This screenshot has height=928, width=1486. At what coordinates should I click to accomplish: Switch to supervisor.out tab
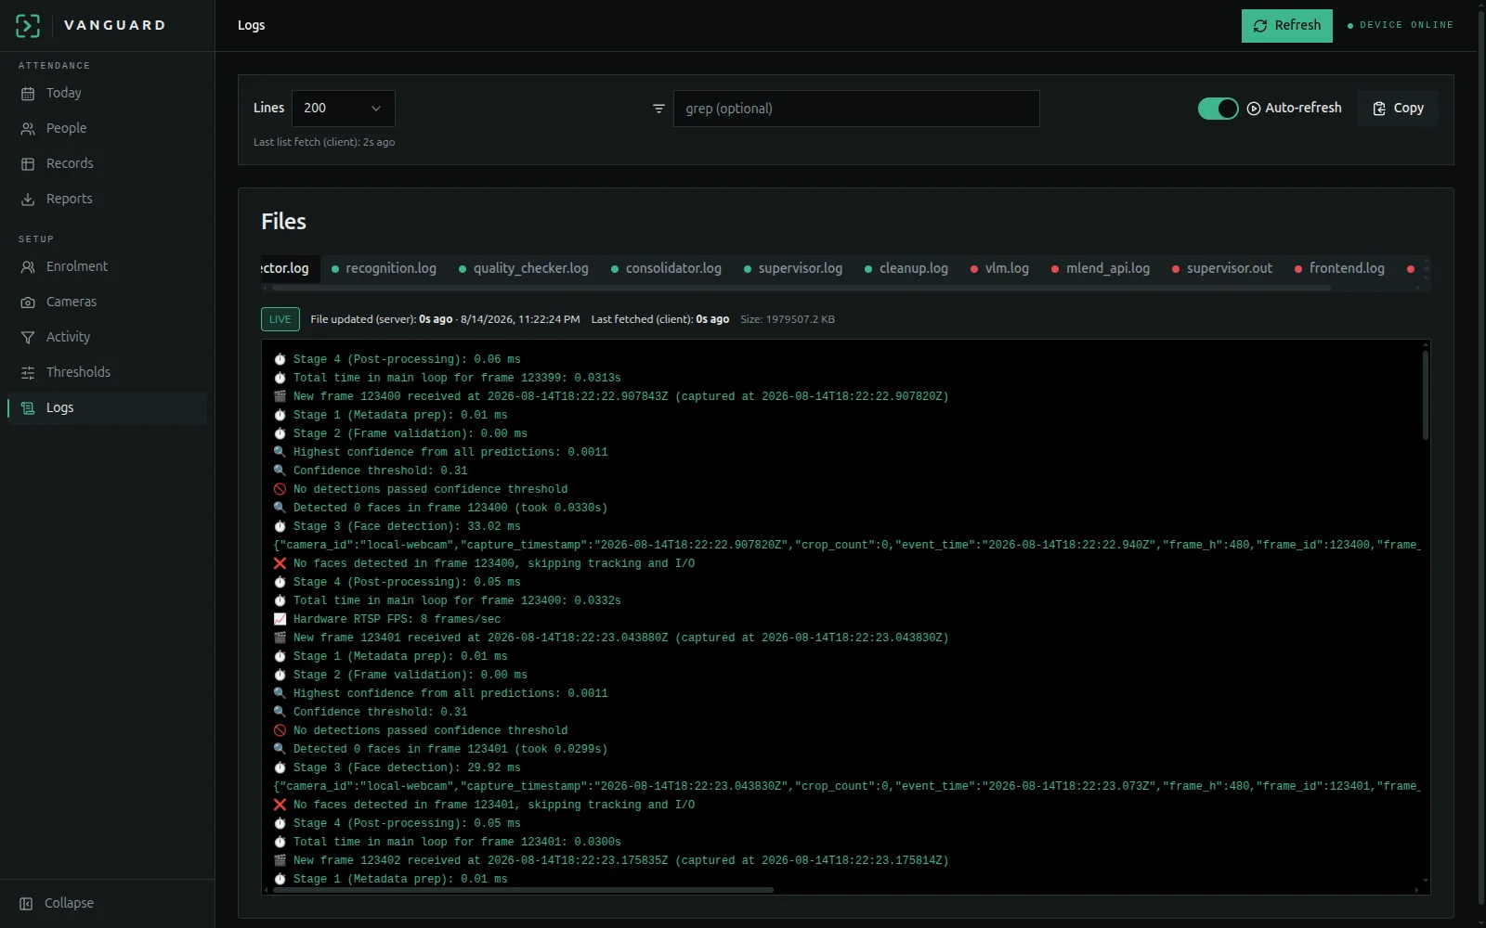point(1222,268)
